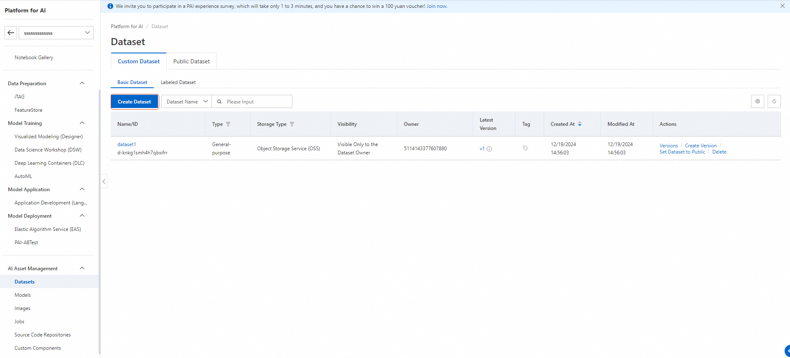
Task: Collapse the Model Deployment section
Action: [82, 216]
